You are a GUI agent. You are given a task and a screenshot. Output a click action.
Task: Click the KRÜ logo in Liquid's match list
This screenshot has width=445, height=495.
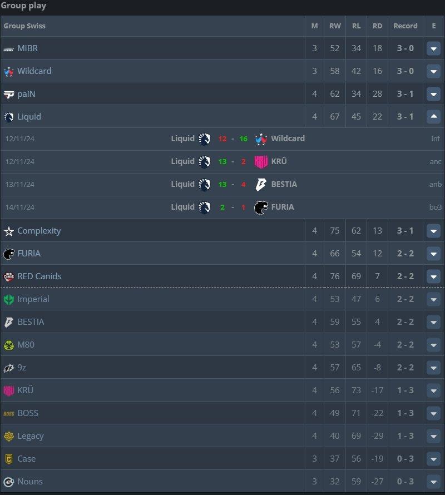(x=261, y=162)
